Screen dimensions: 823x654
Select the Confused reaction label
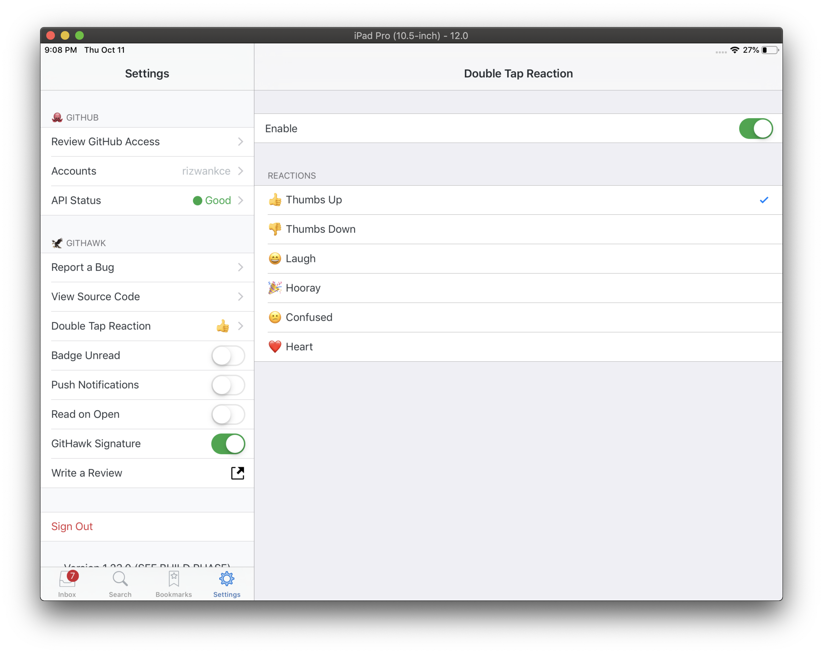click(x=309, y=317)
